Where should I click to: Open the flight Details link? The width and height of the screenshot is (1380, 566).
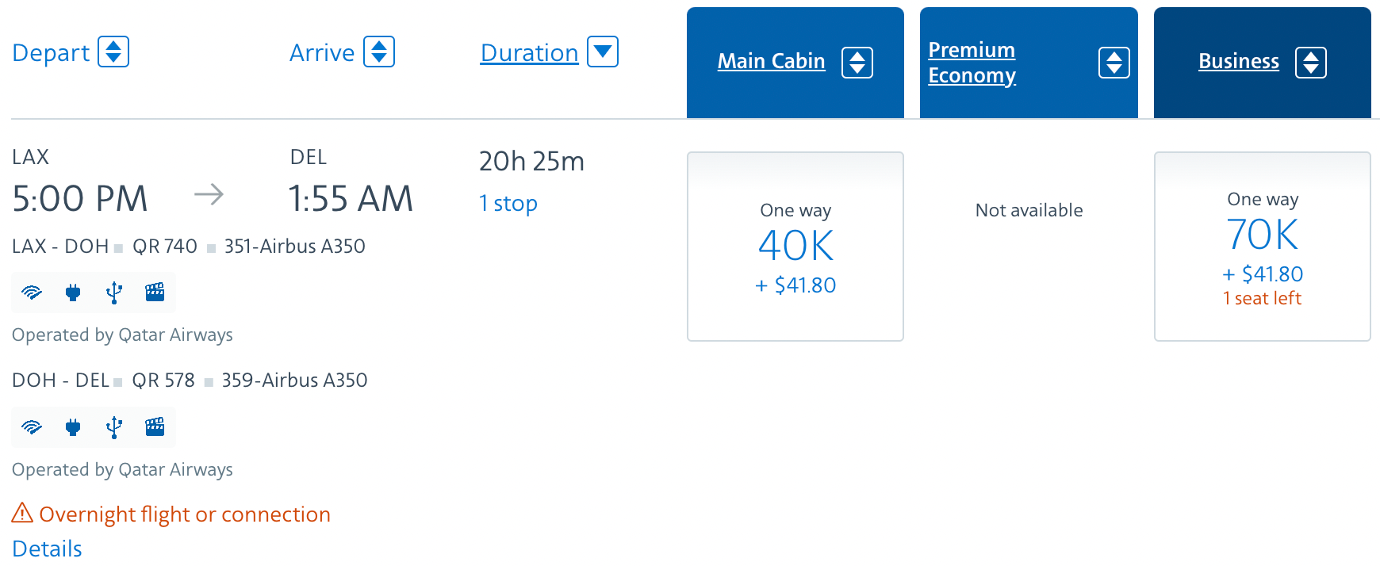pyautogui.click(x=46, y=548)
